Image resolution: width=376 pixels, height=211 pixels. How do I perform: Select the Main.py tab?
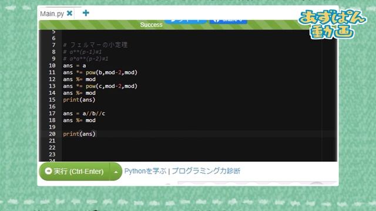pos(52,13)
